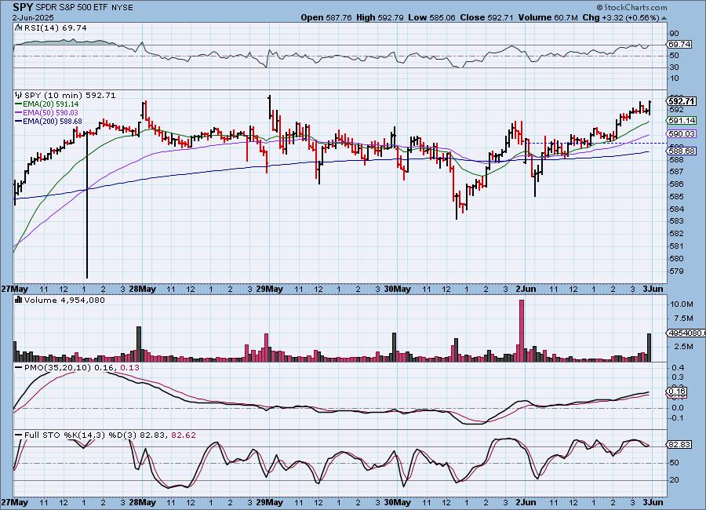The width and height of the screenshot is (706, 510).
Task: Click the 7.5M volume axis label
Action: 683,319
